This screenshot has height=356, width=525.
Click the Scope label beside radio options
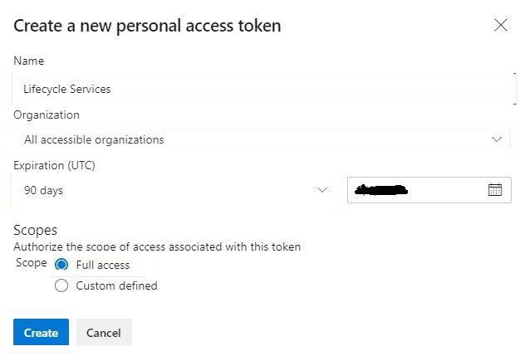click(x=31, y=263)
